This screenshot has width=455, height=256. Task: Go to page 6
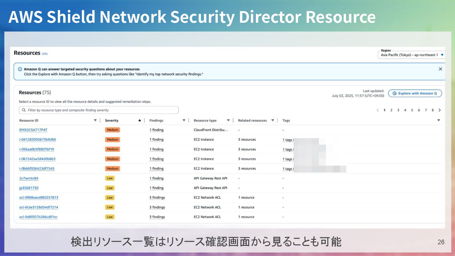pos(419,110)
